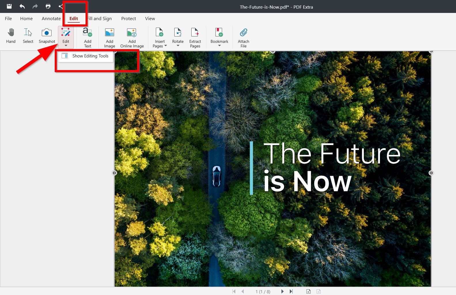This screenshot has width=456, height=295.
Task: Expand the Edit tool dropdown arrow
Action: click(66, 46)
